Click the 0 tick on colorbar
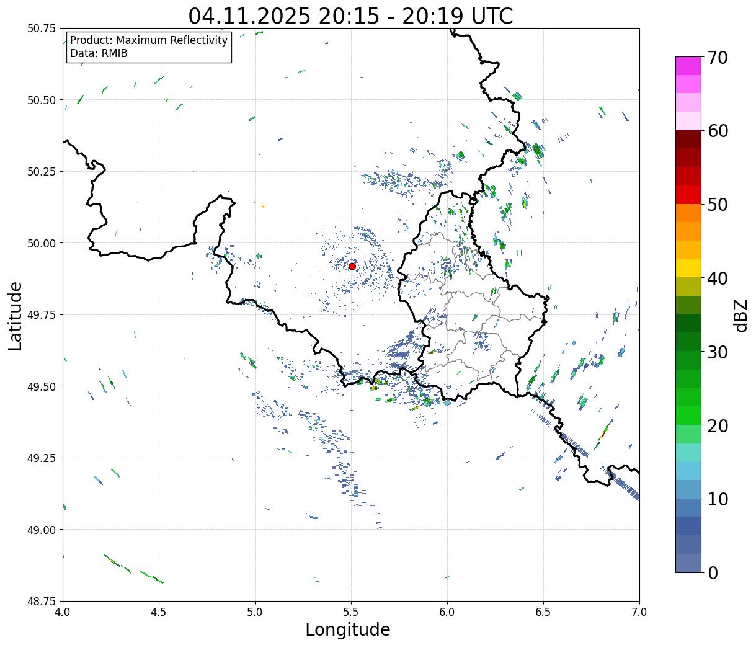Viewport: 756px width, 645px height. pyautogui.click(x=712, y=572)
